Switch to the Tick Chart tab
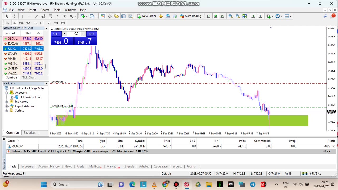 pos(29,78)
